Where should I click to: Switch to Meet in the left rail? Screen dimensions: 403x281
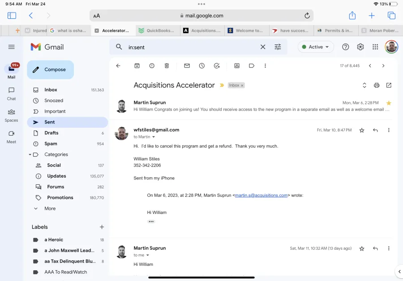tap(11, 137)
